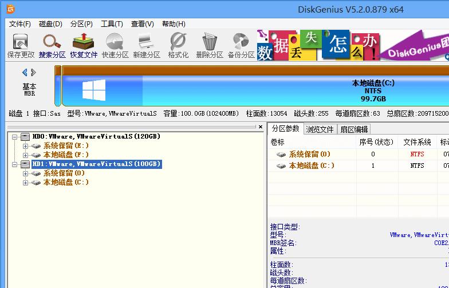449x288 pixels.
Task: Click 本地磁盘(C:) name in partition table
Action: [x=312, y=165]
